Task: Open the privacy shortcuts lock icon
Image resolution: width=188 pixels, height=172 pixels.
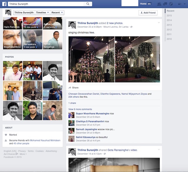Action: tap(179, 4)
